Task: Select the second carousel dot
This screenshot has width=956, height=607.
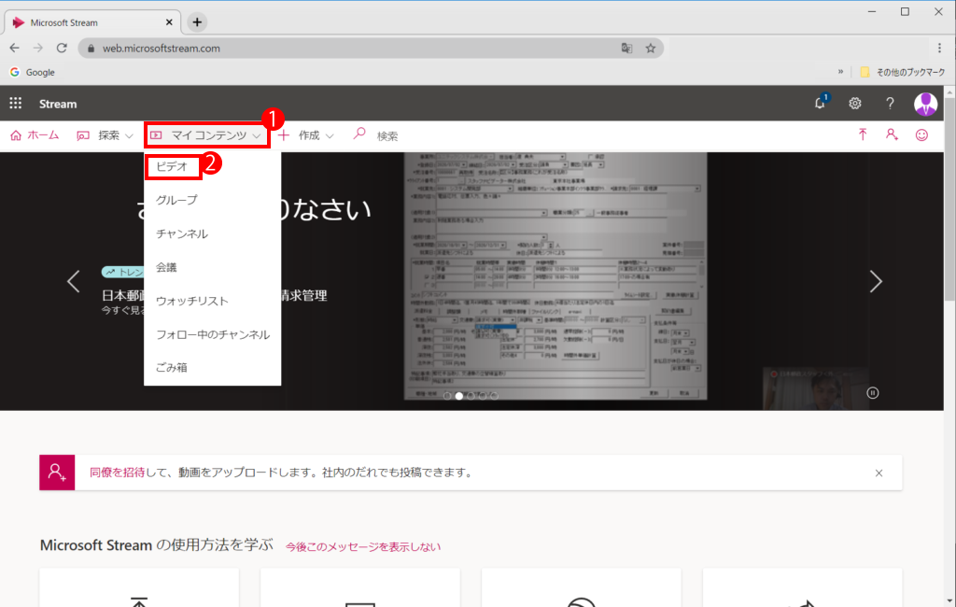Action: point(459,396)
